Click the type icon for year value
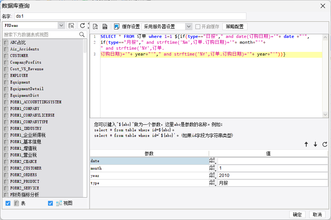The width and height of the screenshot is (331, 220). click(x=213, y=175)
